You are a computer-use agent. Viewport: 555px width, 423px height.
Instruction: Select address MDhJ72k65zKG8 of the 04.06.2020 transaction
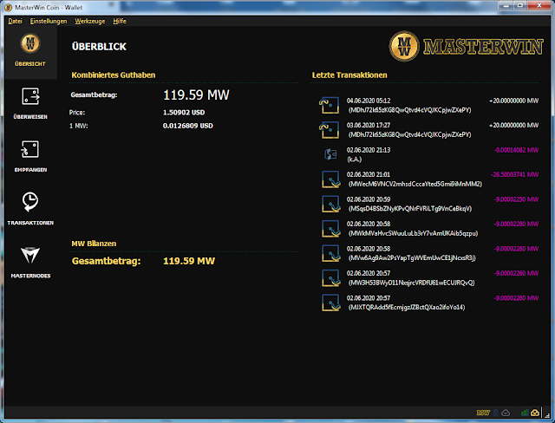pyautogui.click(x=410, y=110)
